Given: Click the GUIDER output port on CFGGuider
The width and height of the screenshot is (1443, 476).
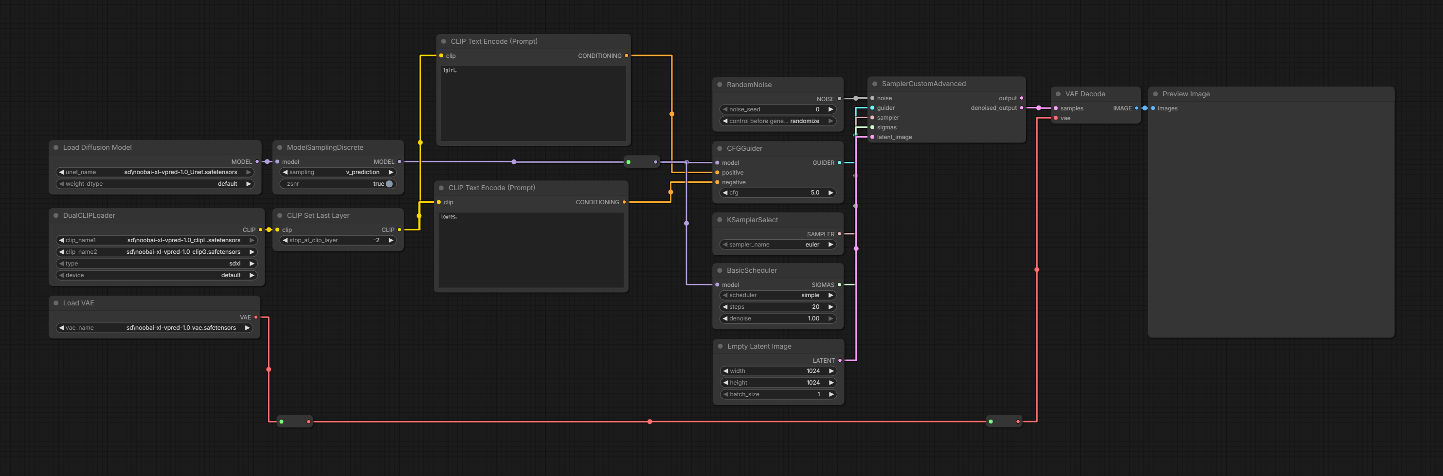Looking at the screenshot, I should [839, 163].
